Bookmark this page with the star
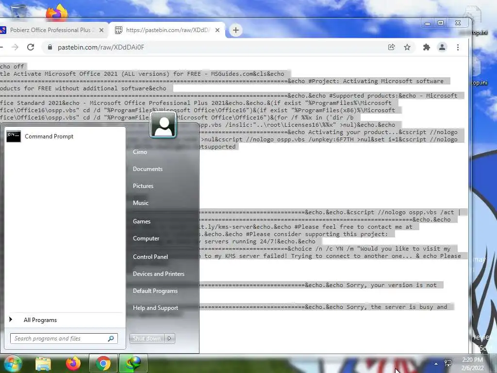 point(407,47)
